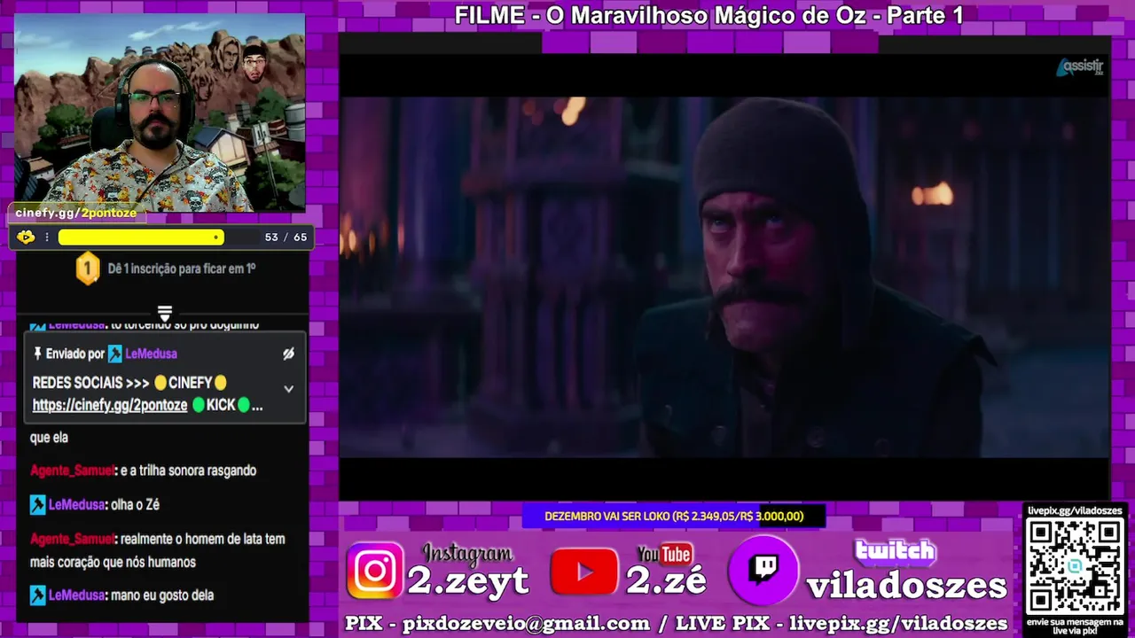
Task: Click 'e a trilha sonora rasgando' chat text
Action: 187,471
